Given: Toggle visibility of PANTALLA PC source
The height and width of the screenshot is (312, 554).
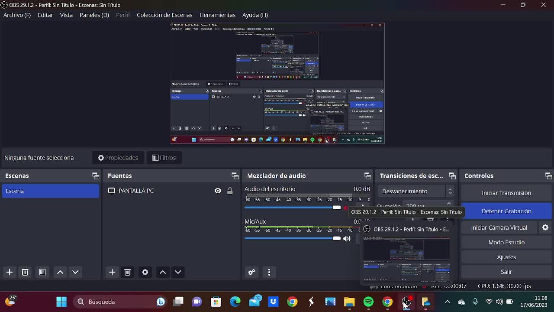Looking at the screenshot, I should coord(218,191).
